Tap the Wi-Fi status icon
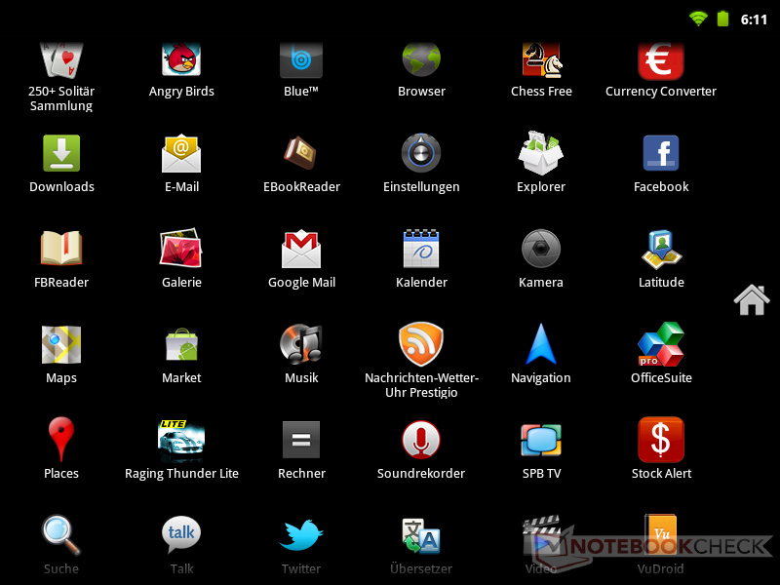780x585 pixels. tap(698, 19)
